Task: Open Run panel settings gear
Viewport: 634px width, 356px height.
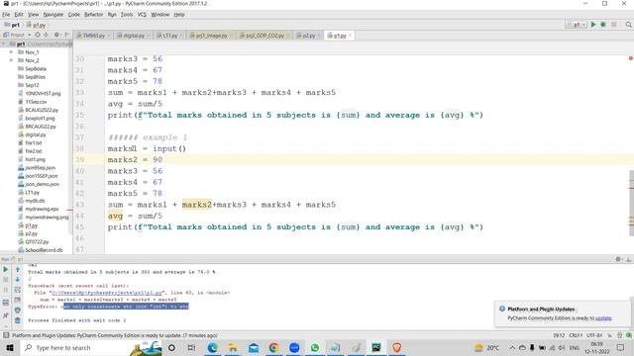Action: coord(618,259)
